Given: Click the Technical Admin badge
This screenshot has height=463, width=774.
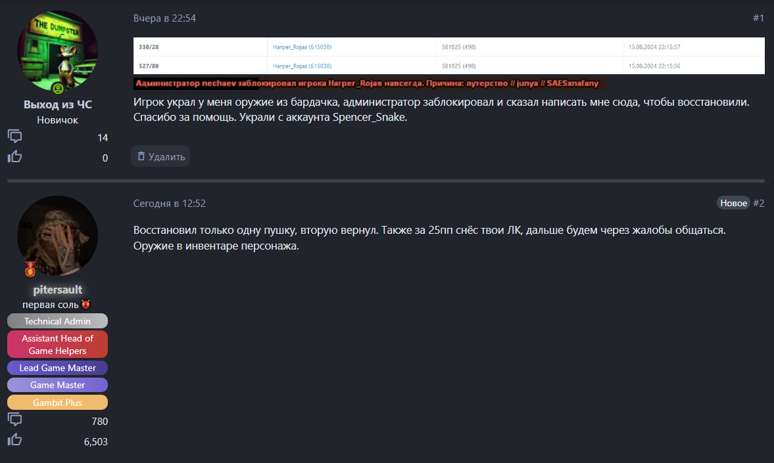Looking at the screenshot, I should [57, 321].
